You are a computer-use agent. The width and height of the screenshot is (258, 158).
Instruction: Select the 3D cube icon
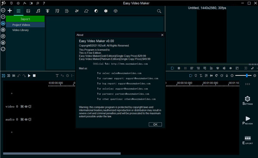116,11
